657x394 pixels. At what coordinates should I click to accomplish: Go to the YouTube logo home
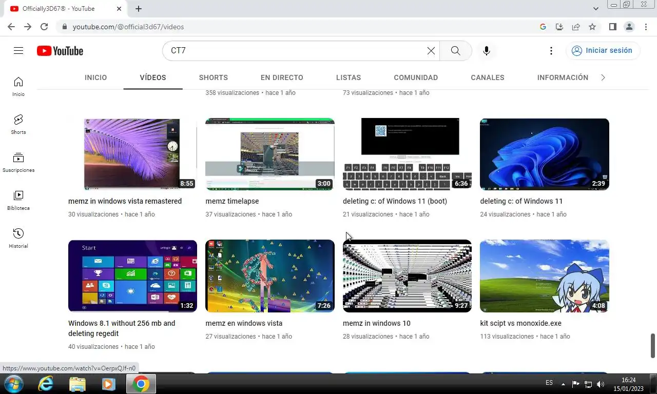click(x=60, y=51)
